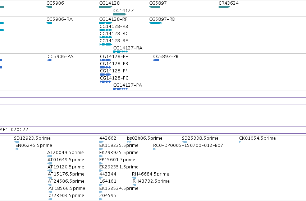Click the EK292351.5prime label text

coord(119,167)
